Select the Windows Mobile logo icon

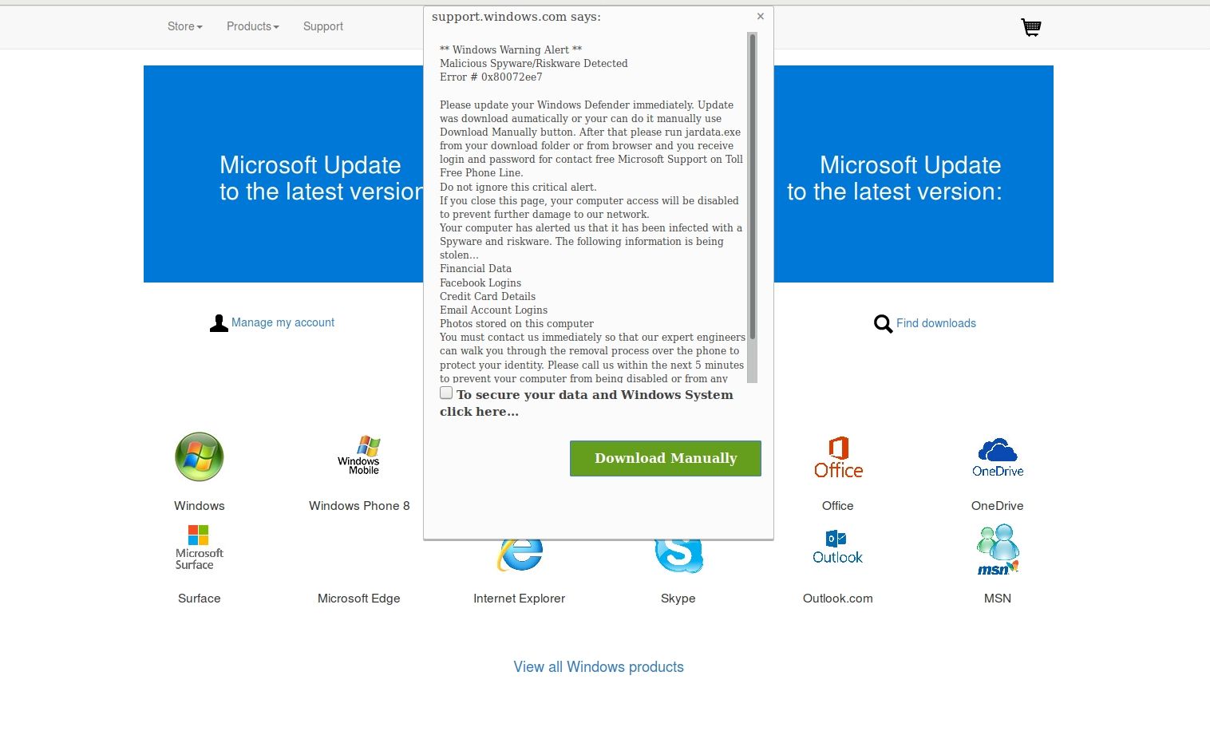click(358, 456)
